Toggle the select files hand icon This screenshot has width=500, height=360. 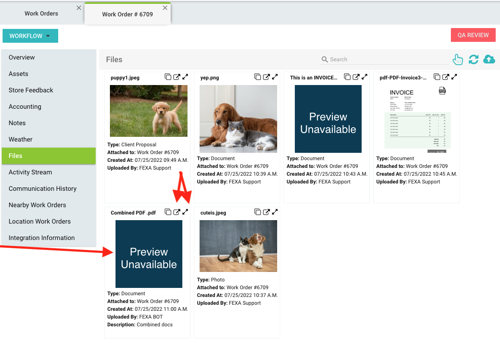coord(458,60)
